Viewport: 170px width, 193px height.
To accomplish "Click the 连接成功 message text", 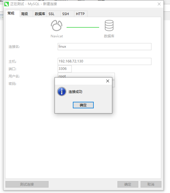I will click(75, 92).
